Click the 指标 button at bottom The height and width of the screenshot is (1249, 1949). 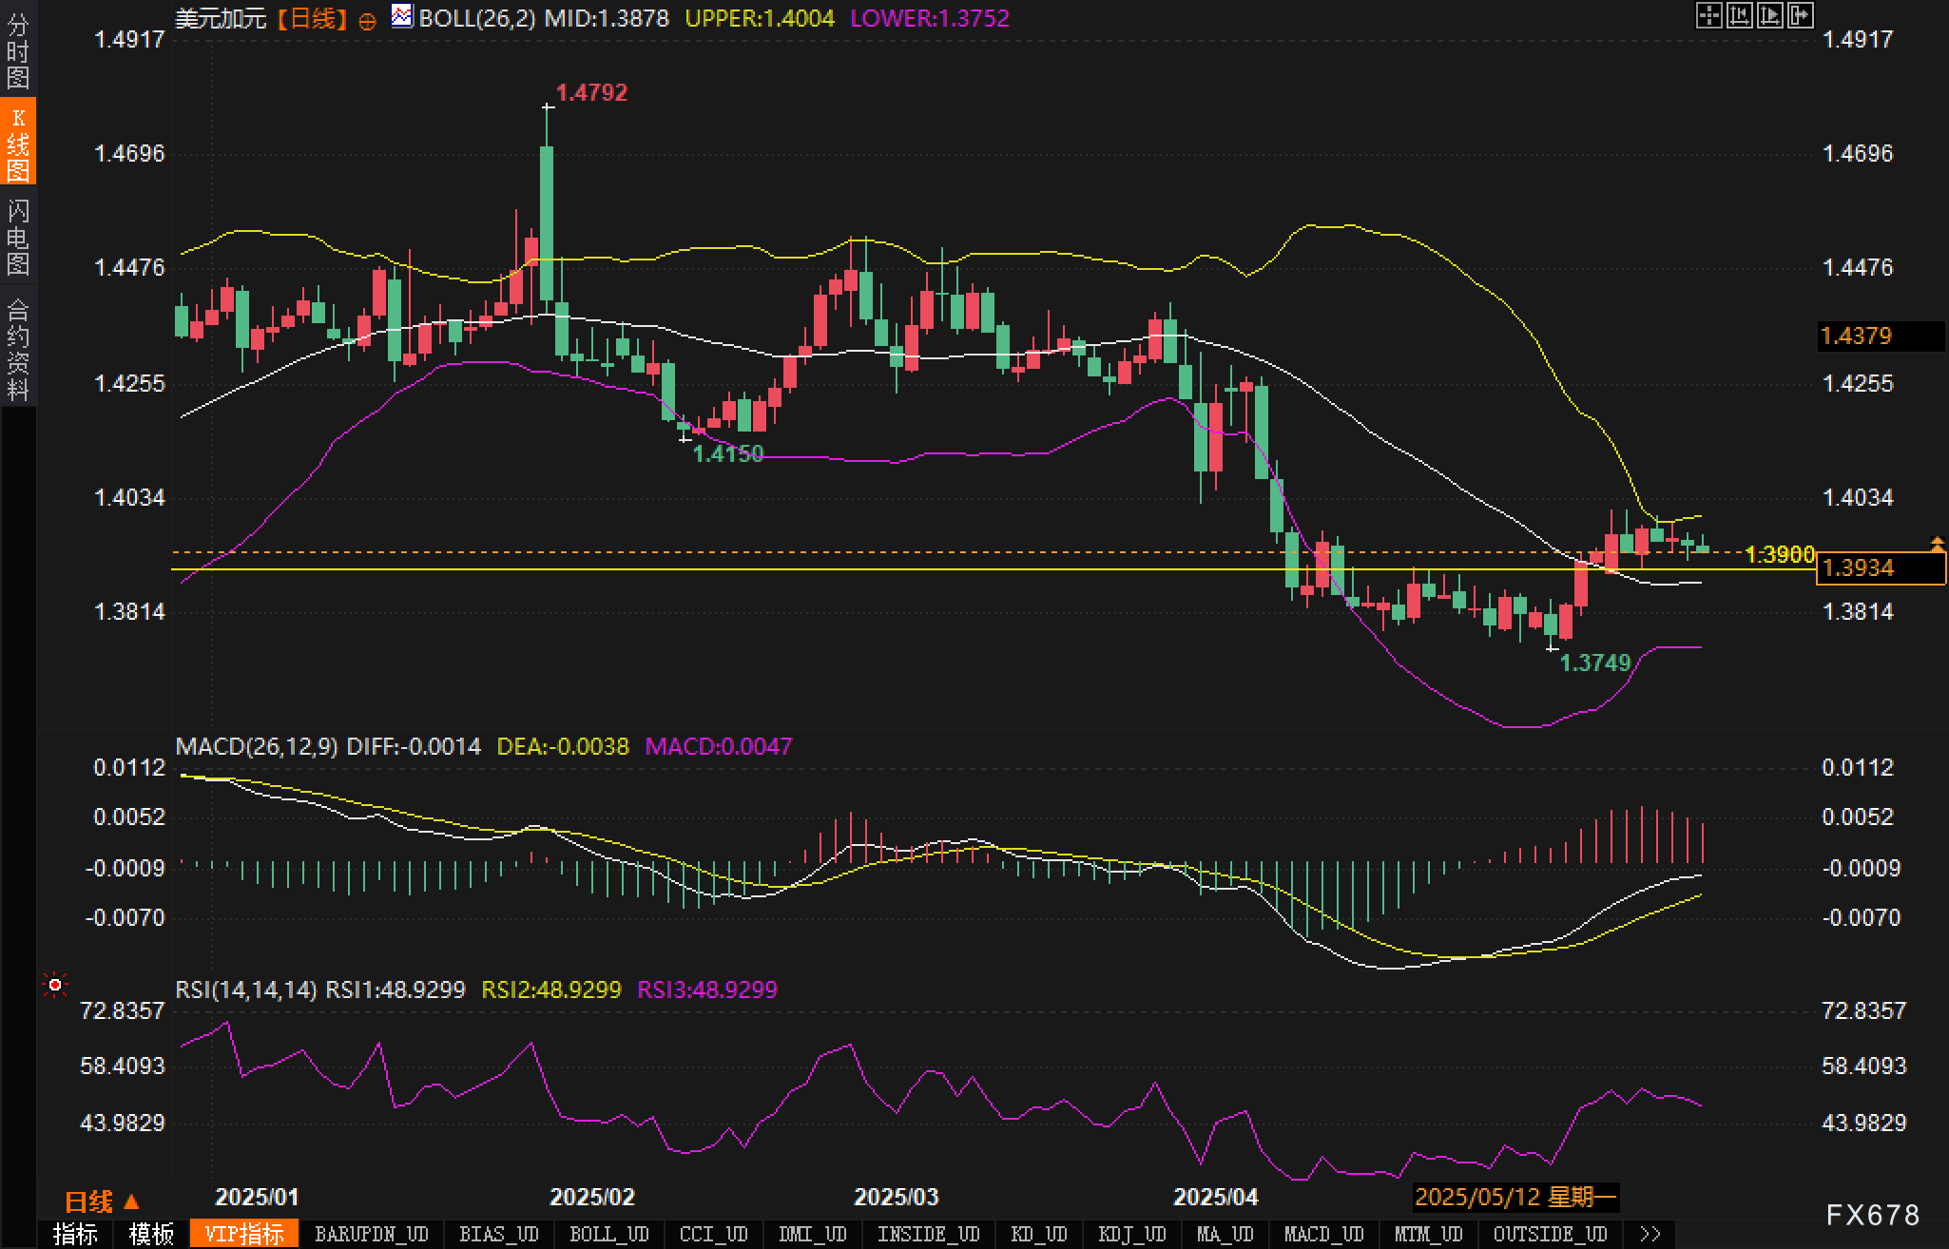[75, 1234]
